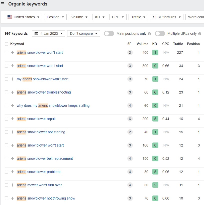204x205 pixels.
Task: Open the KD filter dropdown
Action: (x=100, y=17)
